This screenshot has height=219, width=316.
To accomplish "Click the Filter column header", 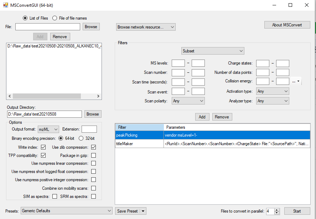I will click(x=139, y=127).
